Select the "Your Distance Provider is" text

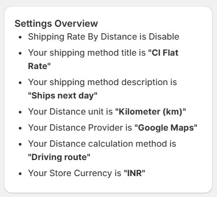pos(80,128)
